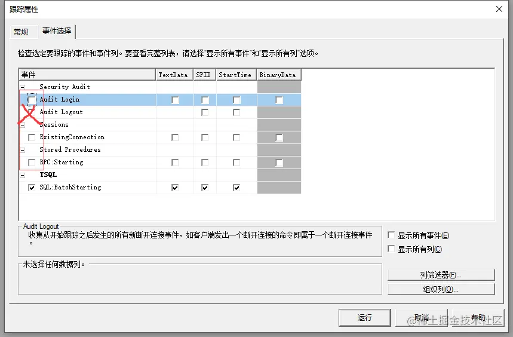Click the TextData column header

pyautogui.click(x=175, y=75)
